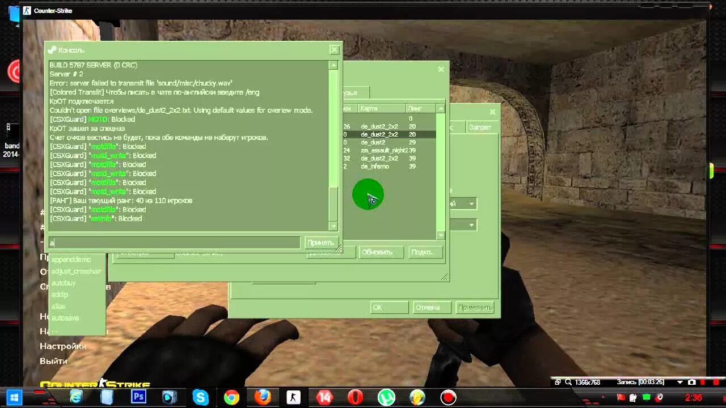Open the red '14' taskbar icon
The image size is (726, 408).
pos(324,397)
